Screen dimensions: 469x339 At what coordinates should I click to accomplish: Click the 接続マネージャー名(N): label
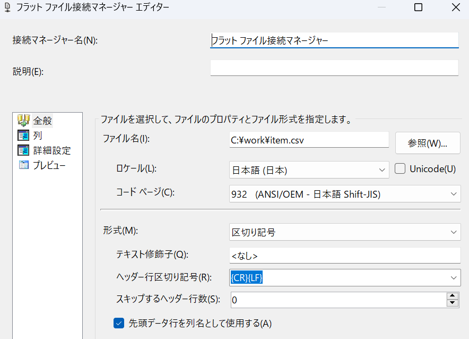click(x=55, y=40)
